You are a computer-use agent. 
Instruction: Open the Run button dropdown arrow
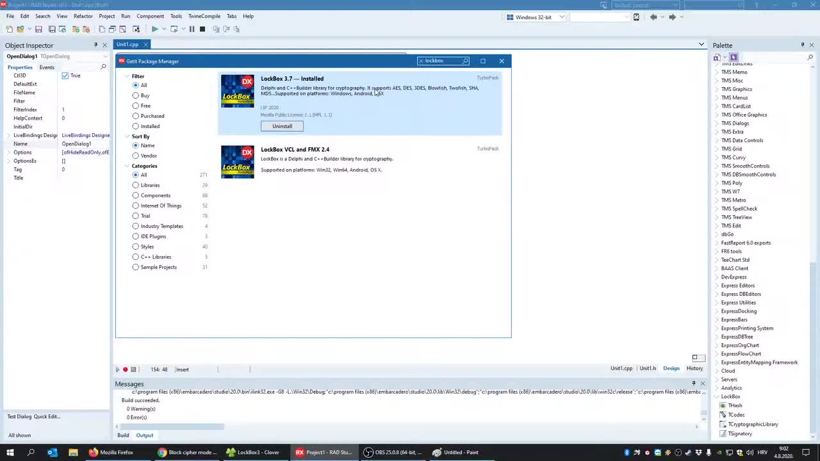[164, 29]
